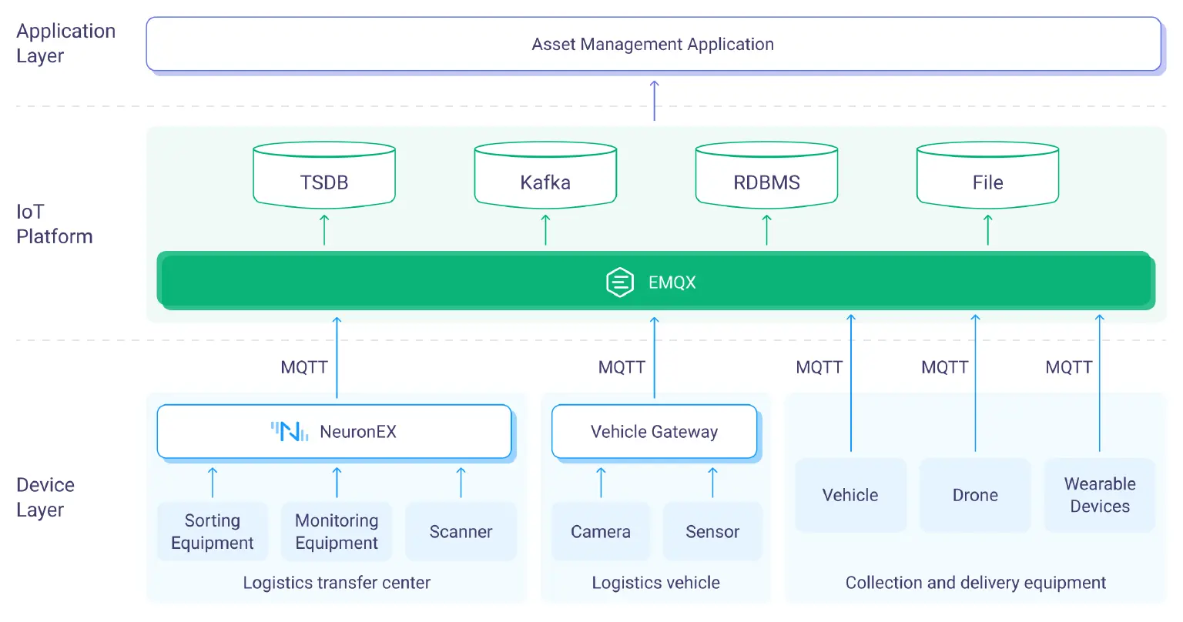Collapse the IoT Platform layer section
Screen dimensions: 1183x622
pyautogui.click(x=54, y=224)
